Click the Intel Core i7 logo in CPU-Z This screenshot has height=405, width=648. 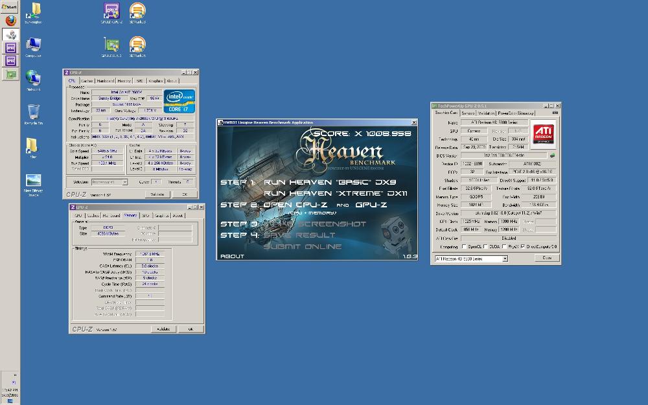179,101
